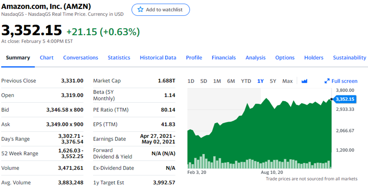Click the Market Cap value 1.688T

pyautogui.click(x=167, y=81)
